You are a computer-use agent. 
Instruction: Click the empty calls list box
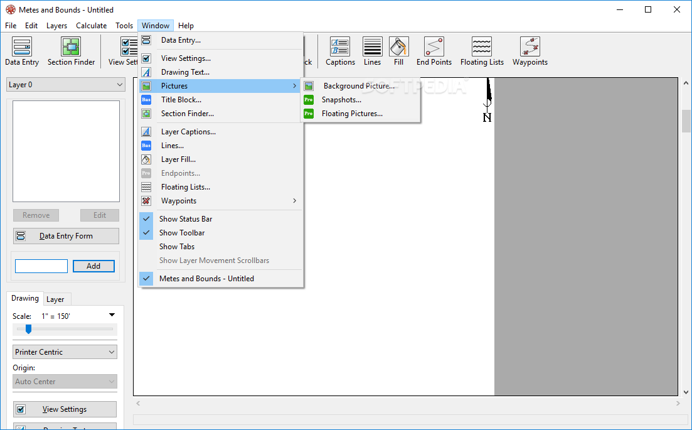[67, 151]
